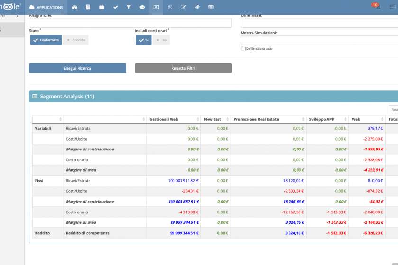Sort by Gestionali Web column
The width and height of the screenshot is (398, 265).
[173, 119]
